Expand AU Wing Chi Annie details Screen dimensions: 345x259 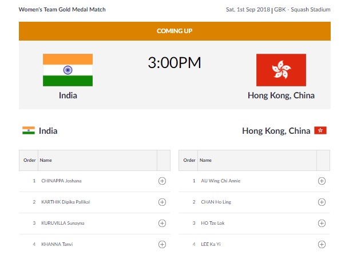(322, 181)
